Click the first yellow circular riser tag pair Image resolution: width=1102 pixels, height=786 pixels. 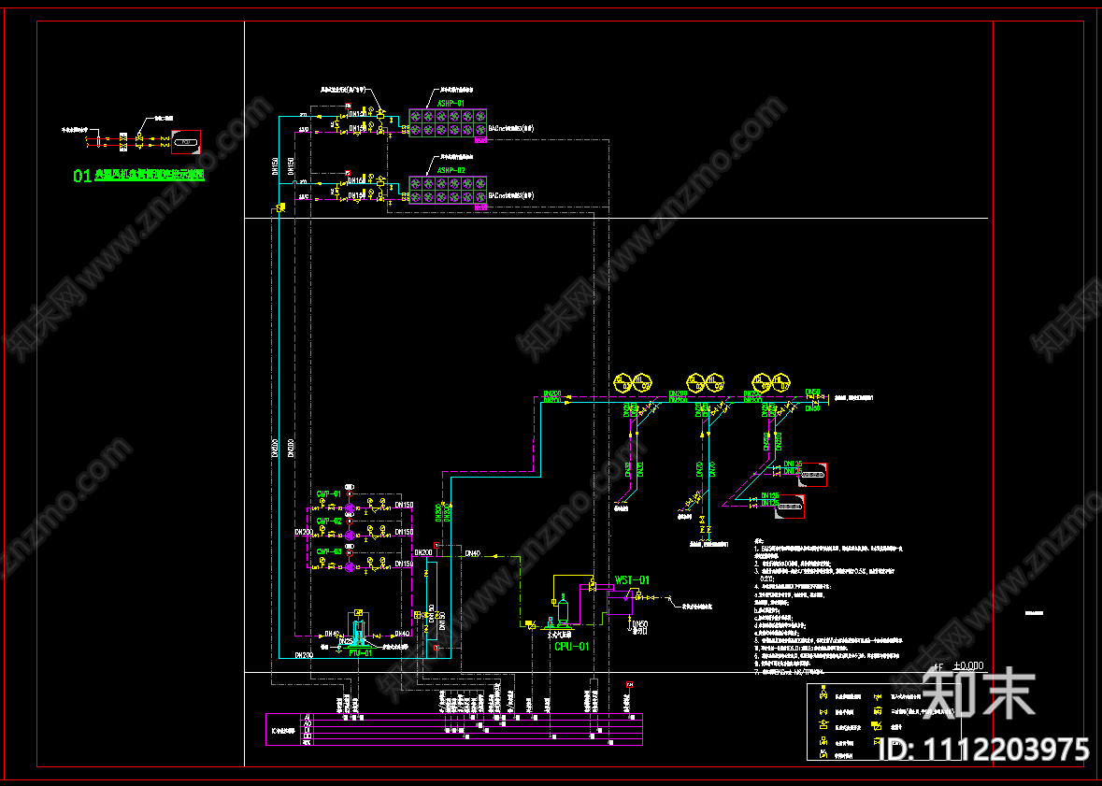pyautogui.click(x=633, y=383)
